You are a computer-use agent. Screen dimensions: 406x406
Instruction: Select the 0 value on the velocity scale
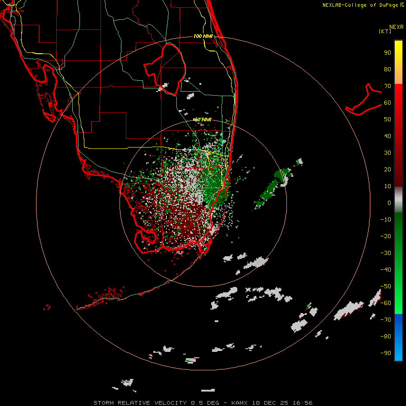(389, 203)
